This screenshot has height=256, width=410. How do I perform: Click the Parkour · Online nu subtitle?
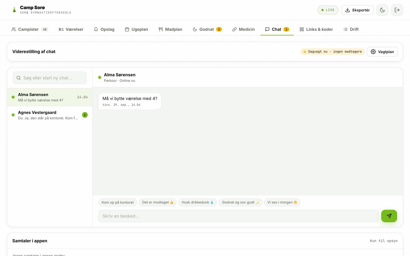click(x=119, y=81)
